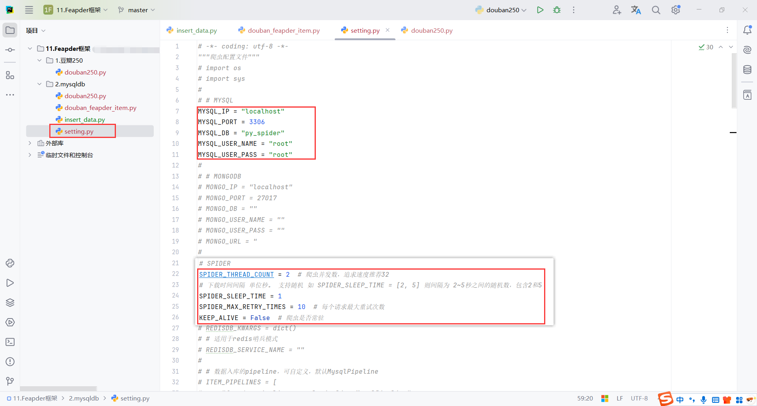Open the Python Console panel
This screenshot has width=757, height=406.
point(10,263)
